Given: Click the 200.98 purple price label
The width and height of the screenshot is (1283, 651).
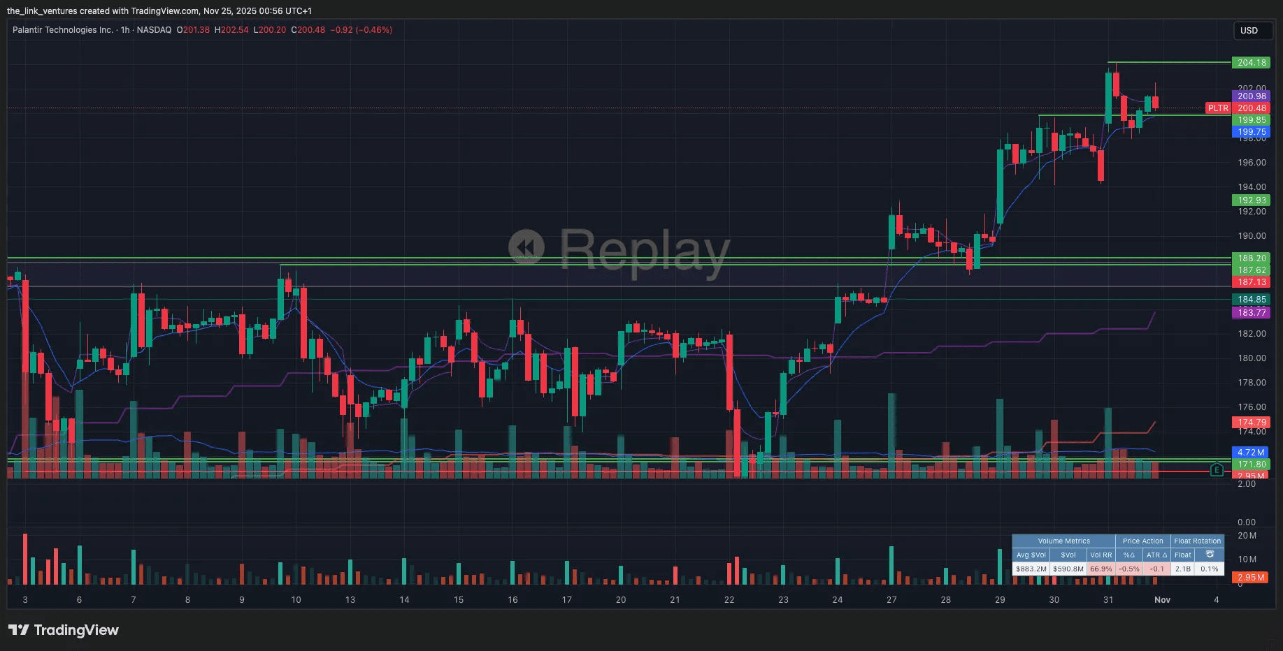Looking at the screenshot, I should pos(1251,96).
